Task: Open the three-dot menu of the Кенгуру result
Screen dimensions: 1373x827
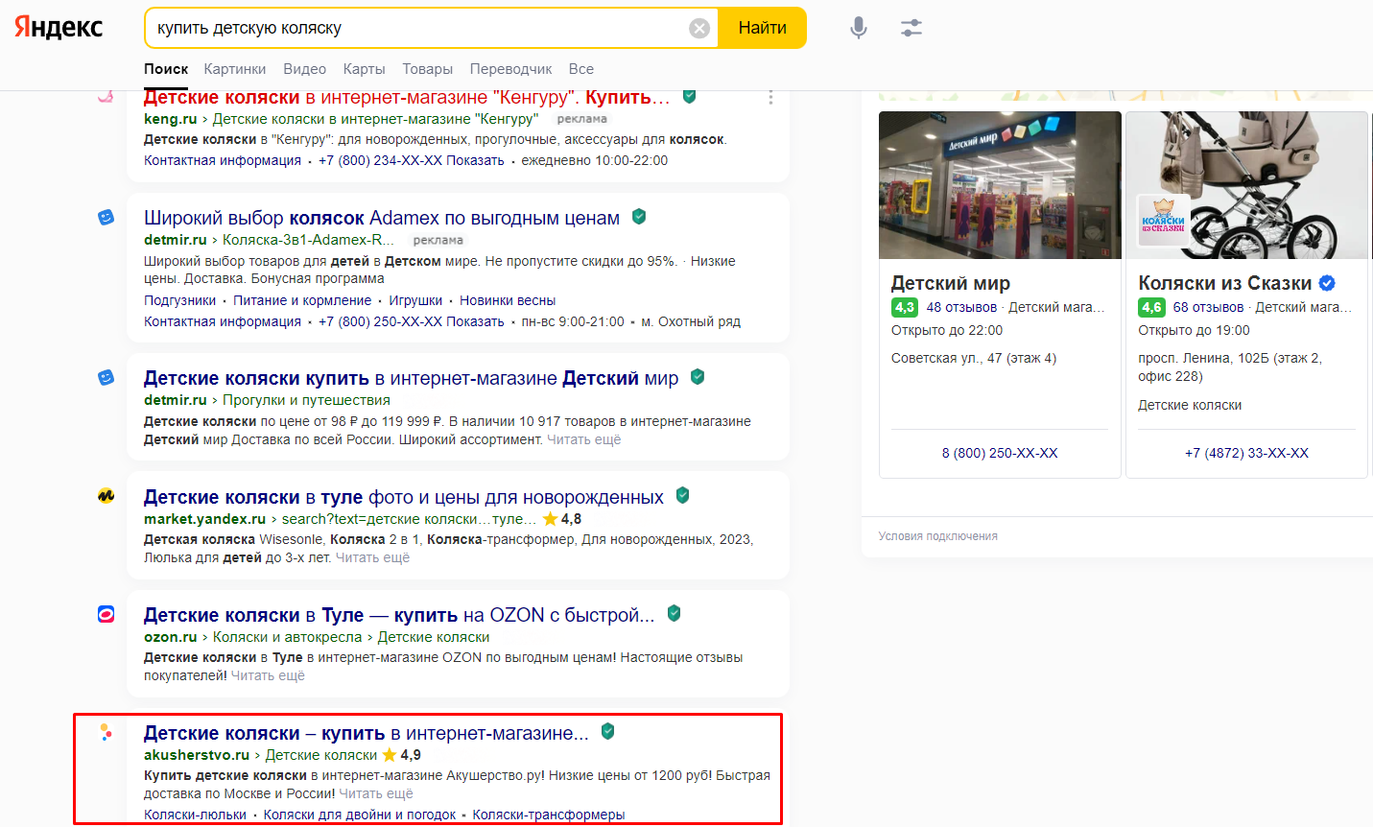Action: coord(770,98)
